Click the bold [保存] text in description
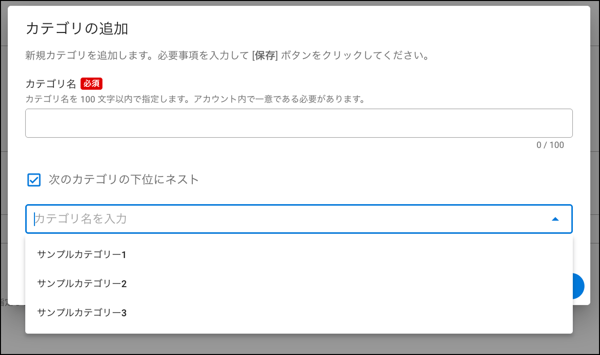This screenshot has width=600, height=355. point(265,55)
